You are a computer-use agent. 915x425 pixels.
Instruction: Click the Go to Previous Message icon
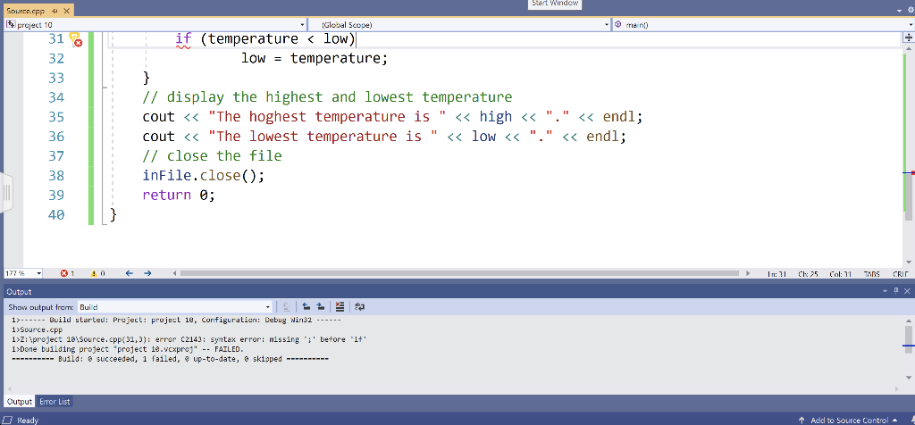(306, 306)
